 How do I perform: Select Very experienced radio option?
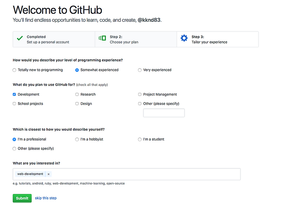(x=140, y=70)
